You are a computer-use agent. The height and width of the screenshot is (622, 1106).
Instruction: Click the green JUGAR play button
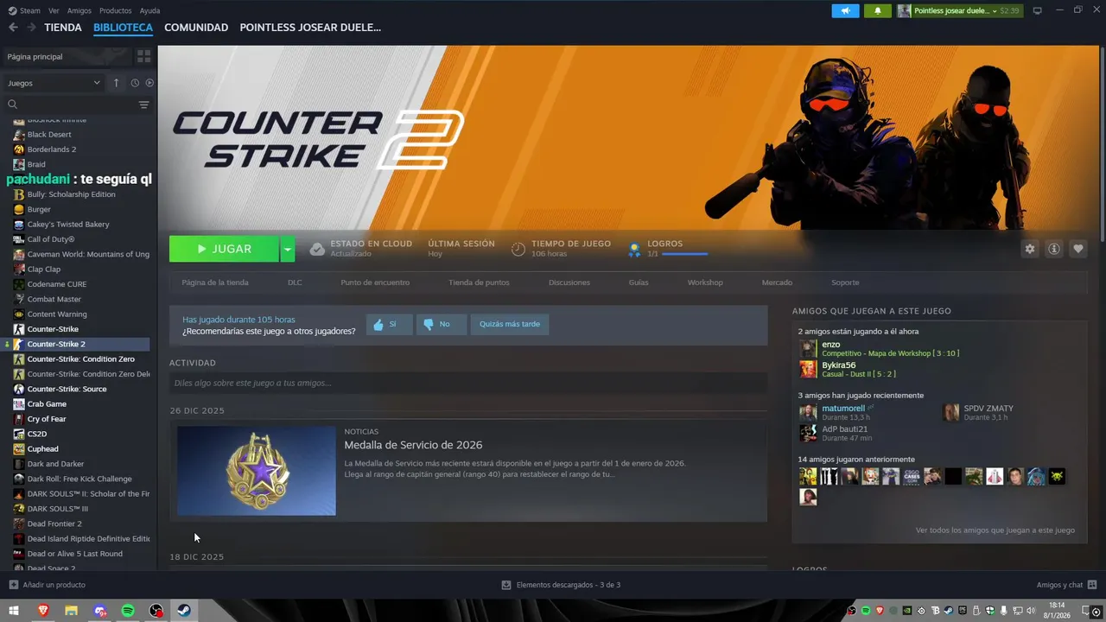[224, 249]
